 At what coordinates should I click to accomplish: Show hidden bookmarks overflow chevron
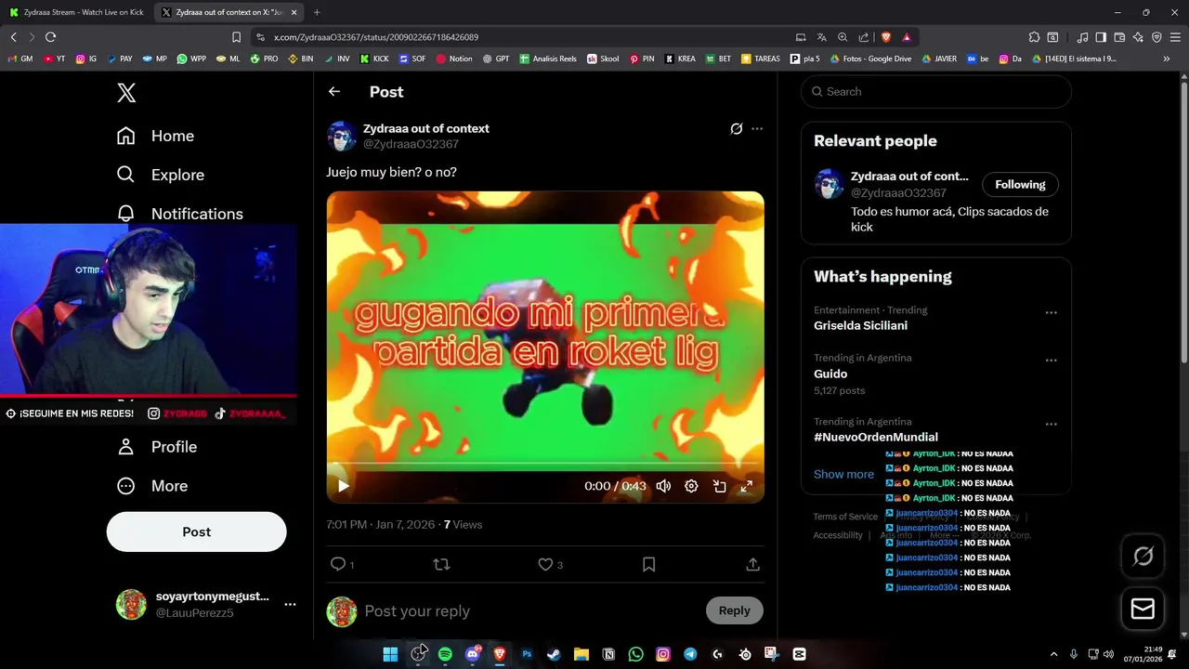1167,59
